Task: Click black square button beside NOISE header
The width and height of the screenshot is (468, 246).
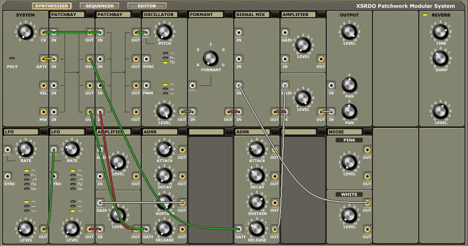Action: point(368,132)
